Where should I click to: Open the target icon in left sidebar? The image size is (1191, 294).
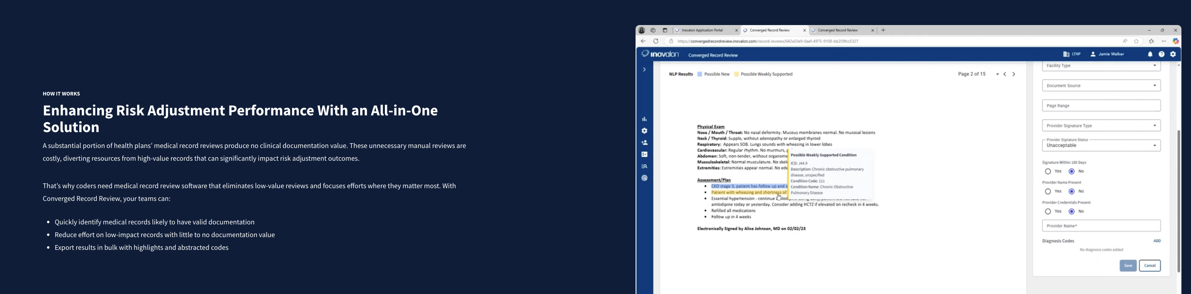(x=644, y=178)
